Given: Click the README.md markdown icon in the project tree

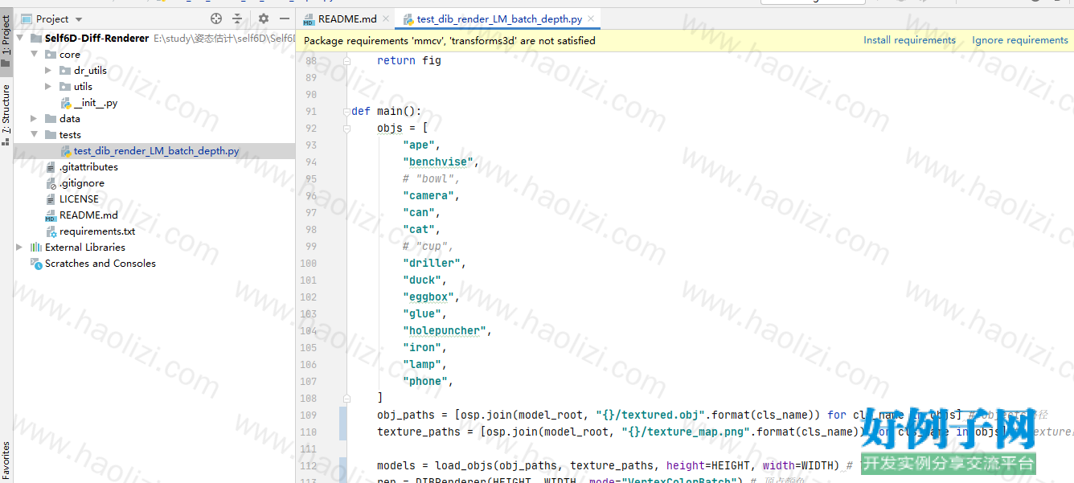Looking at the screenshot, I should 51,215.
